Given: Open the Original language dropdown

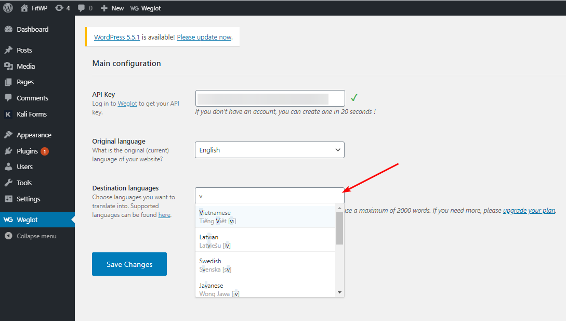Looking at the screenshot, I should pos(269,149).
